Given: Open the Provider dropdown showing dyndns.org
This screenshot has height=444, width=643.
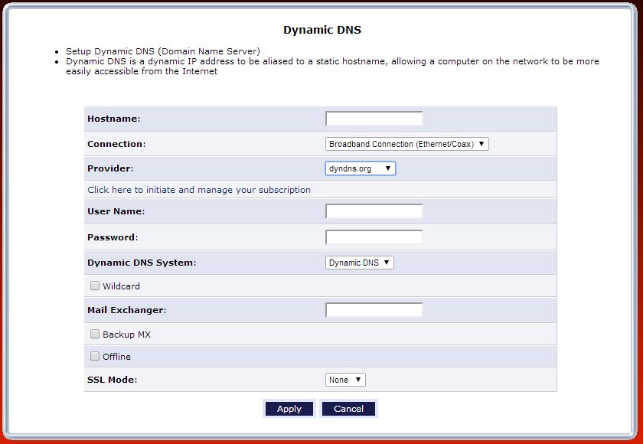Looking at the screenshot, I should pyautogui.click(x=360, y=168).
